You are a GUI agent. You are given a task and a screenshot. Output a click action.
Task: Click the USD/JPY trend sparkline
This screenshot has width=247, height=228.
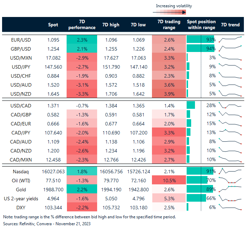(x=230, y=66)
